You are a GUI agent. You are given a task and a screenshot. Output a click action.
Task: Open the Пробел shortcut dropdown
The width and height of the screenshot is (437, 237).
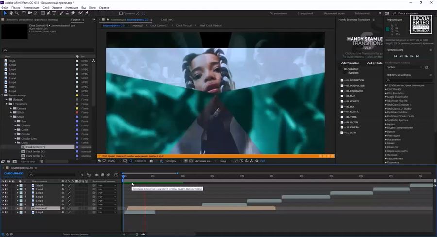click(404, 67)
